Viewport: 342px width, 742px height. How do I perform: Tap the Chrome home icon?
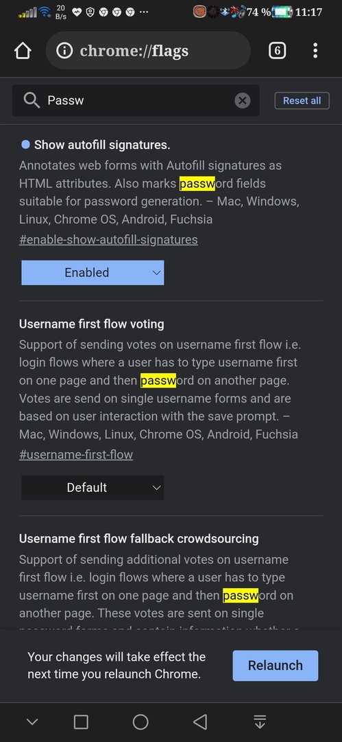(23, 51)
